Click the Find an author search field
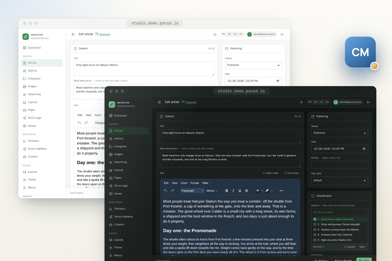The width and height of the screenshot is (392, 261). 339,212
